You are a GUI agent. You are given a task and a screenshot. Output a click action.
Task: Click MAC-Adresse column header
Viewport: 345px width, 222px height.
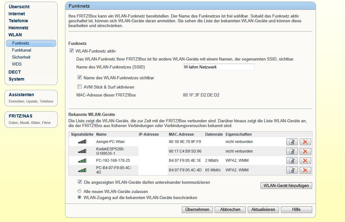click(181, 134)
